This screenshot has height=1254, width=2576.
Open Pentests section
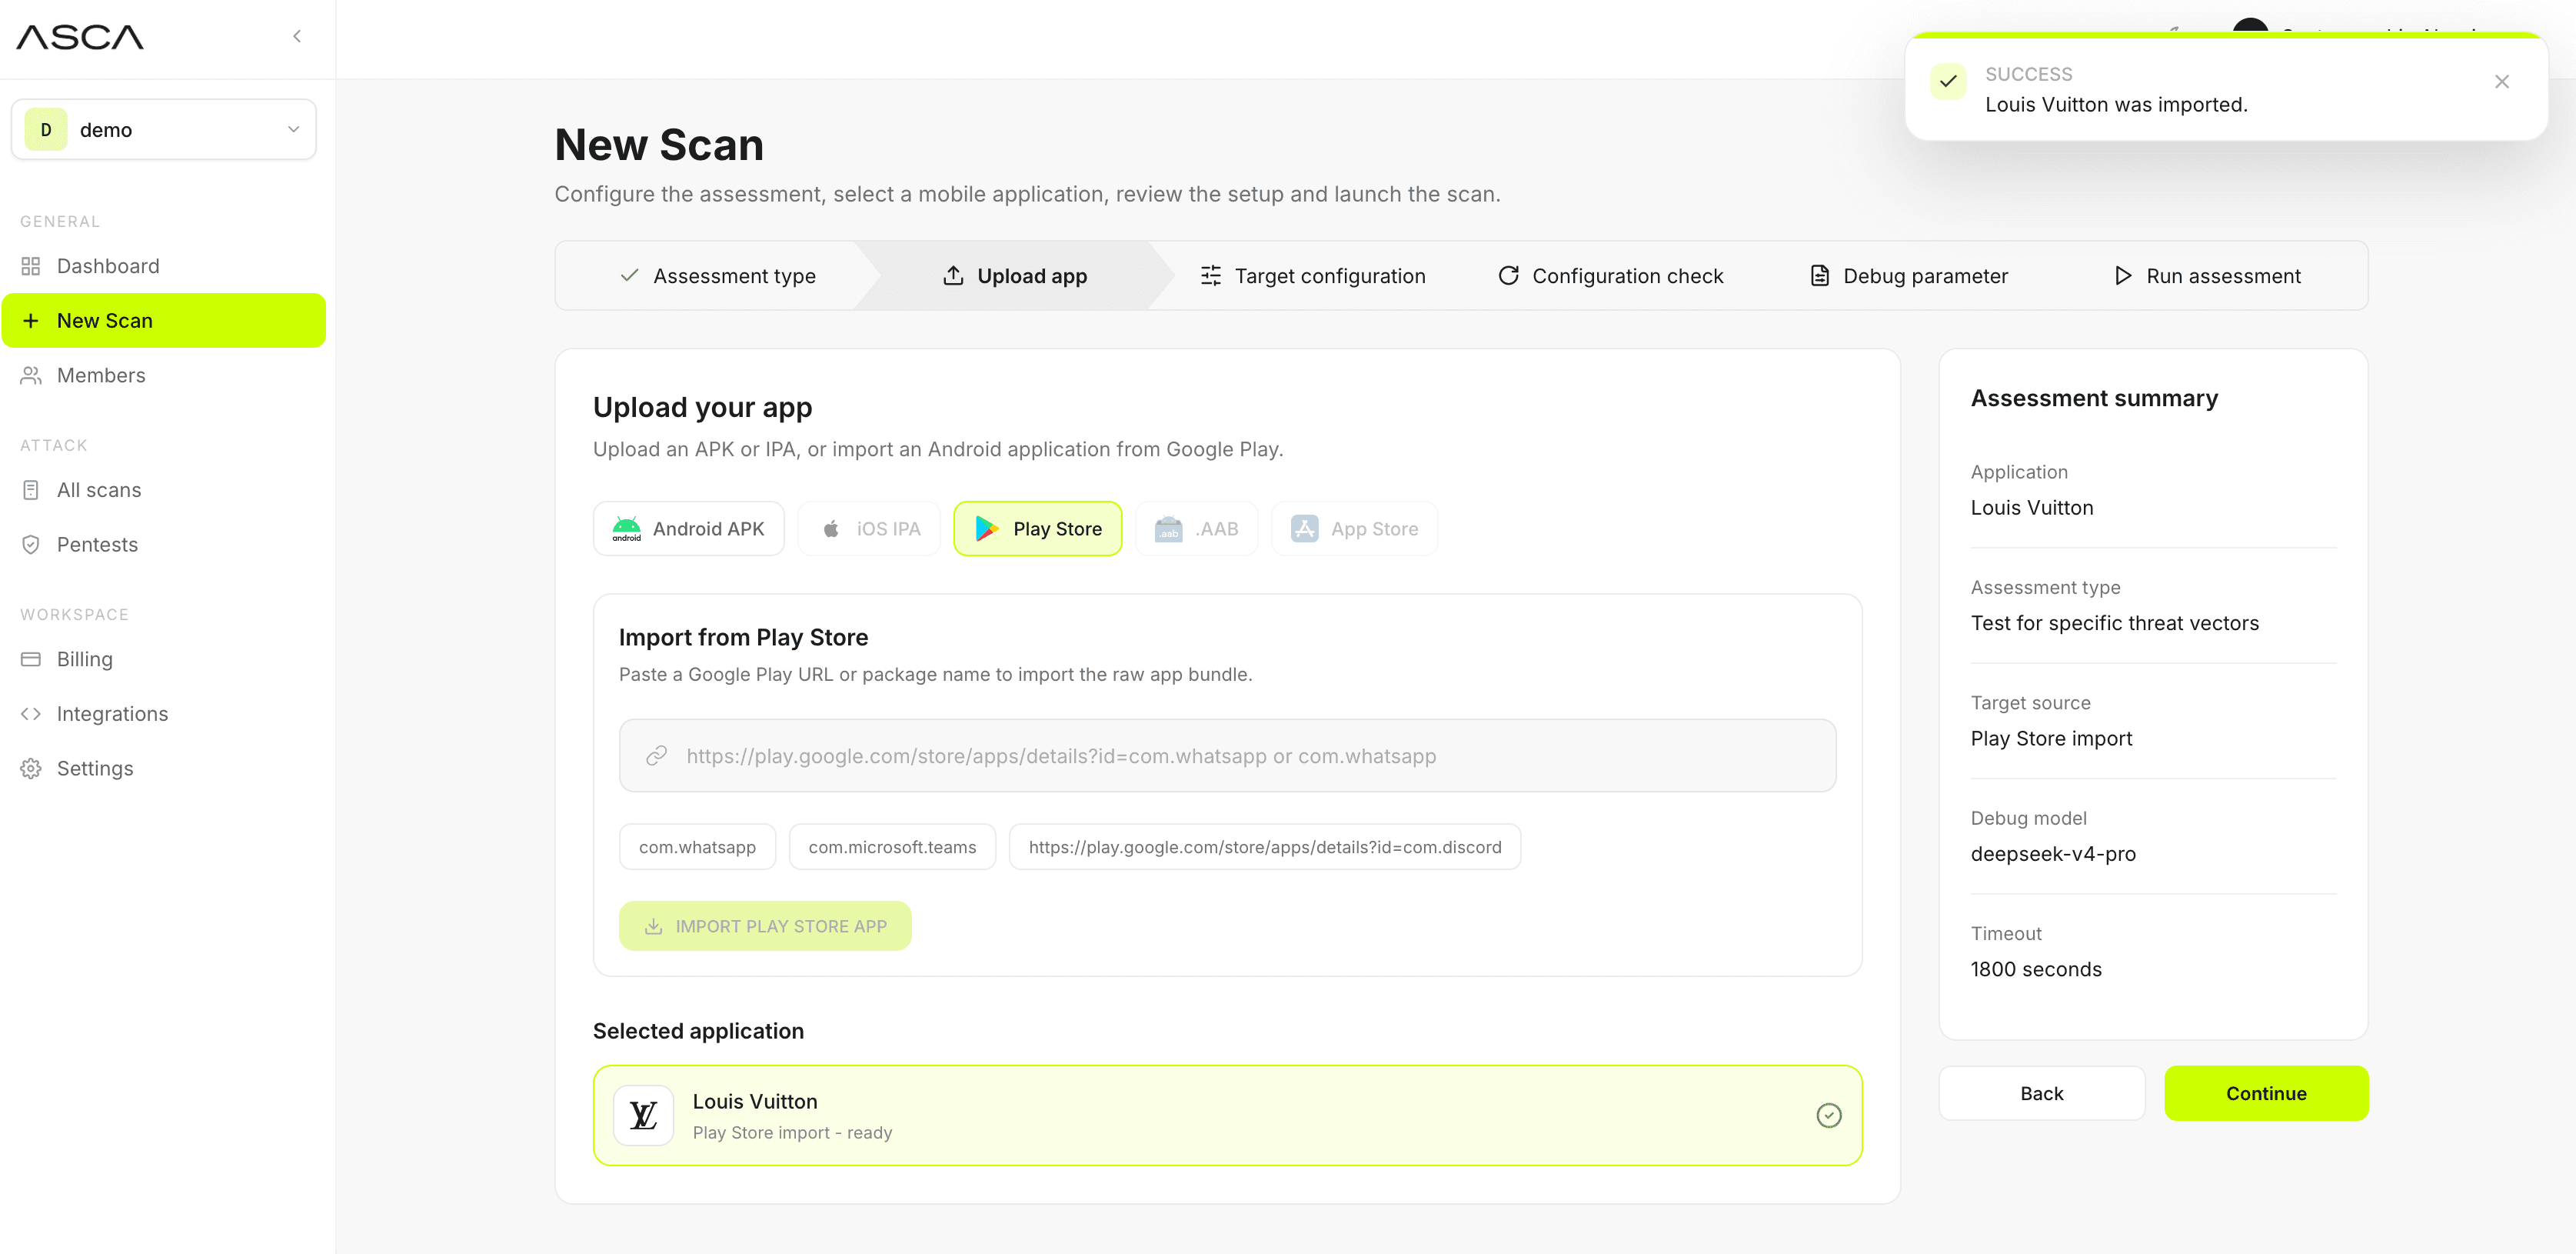coord(164,545)
